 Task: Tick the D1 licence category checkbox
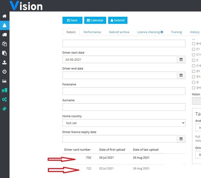(193, 71)
